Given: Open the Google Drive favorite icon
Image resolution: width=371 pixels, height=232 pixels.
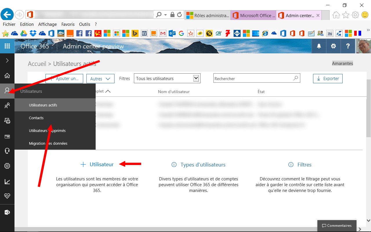Looking at the screenshot, I should click(x=24, y=33).
